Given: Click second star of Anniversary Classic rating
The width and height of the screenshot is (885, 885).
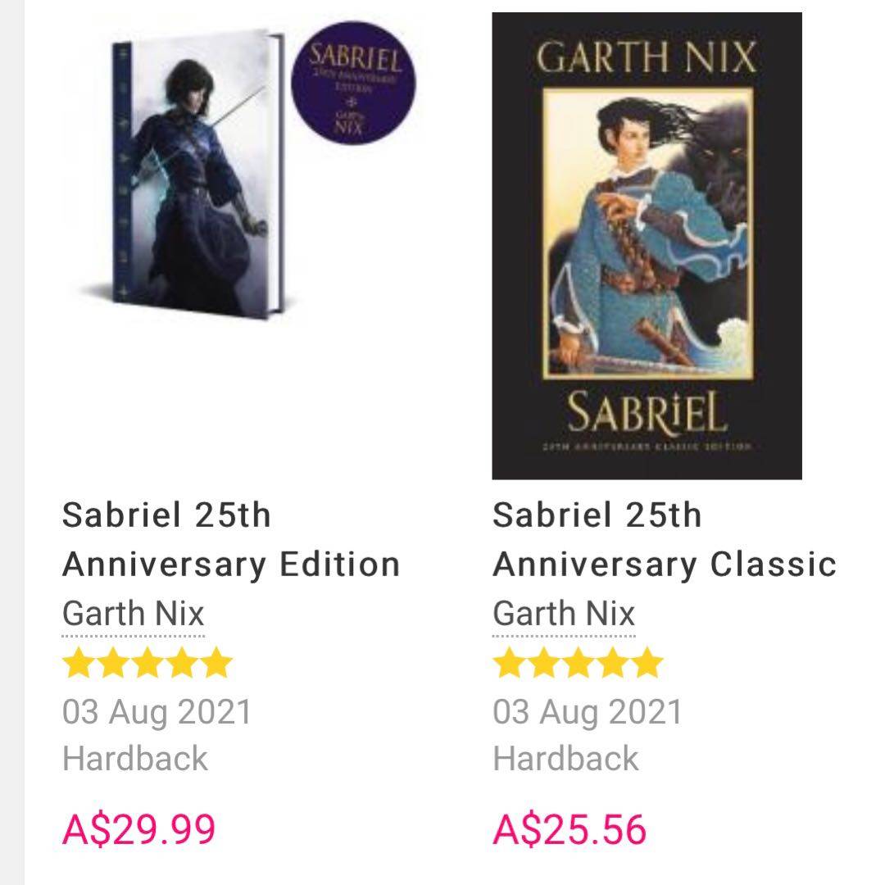Looking at the screenshot, I should 543,663.
